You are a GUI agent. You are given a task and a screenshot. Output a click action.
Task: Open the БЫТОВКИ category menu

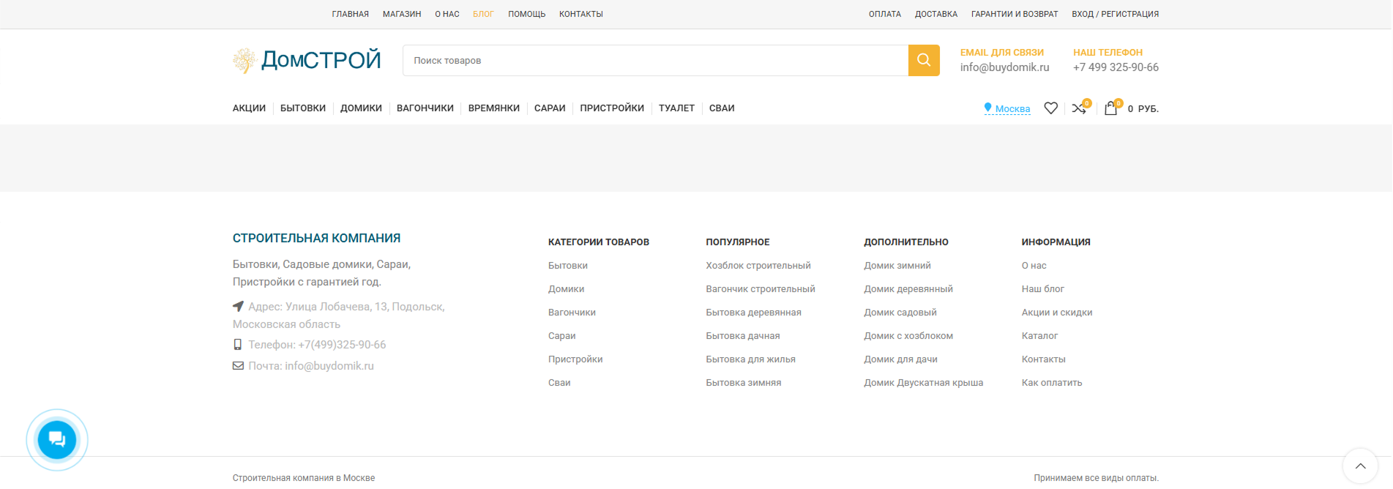(x=302, y=108)
